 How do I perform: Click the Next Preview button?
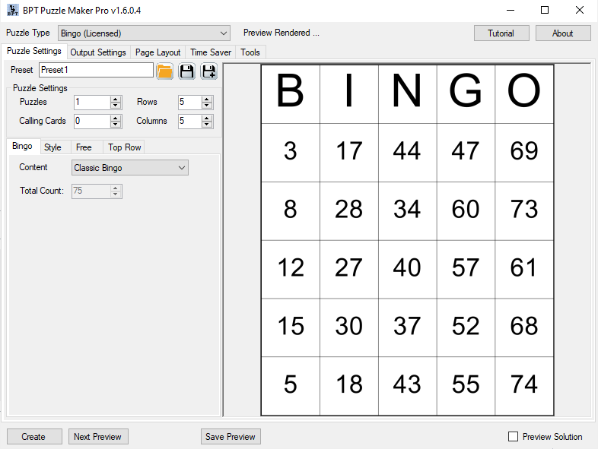[x=98, y=436]
